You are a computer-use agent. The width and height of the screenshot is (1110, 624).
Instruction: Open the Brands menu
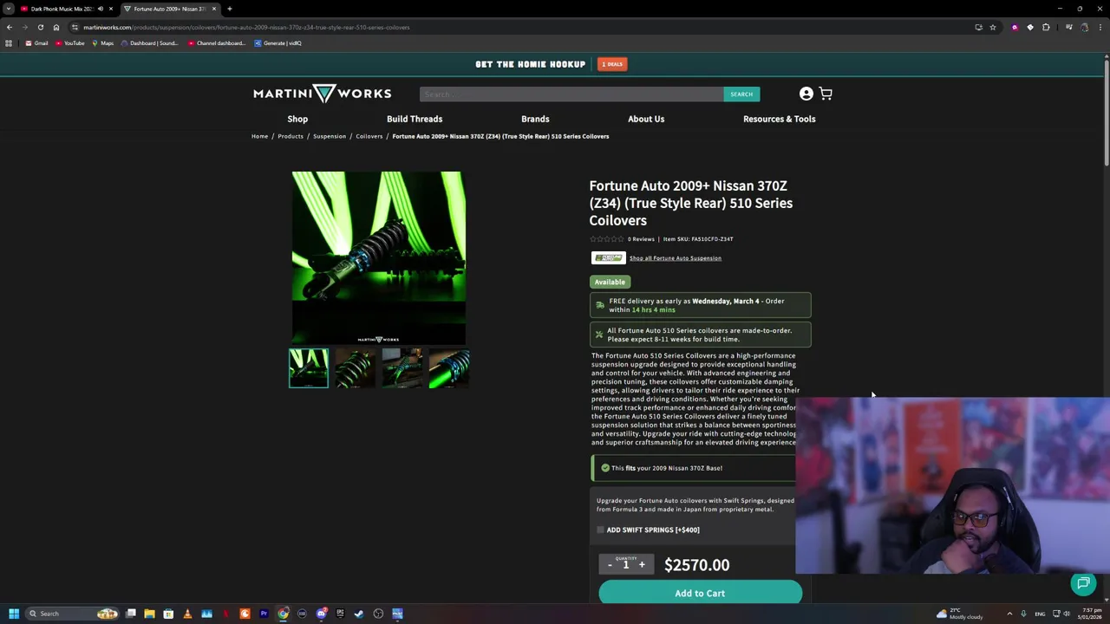pyautogui.click(x=535, y=119)
